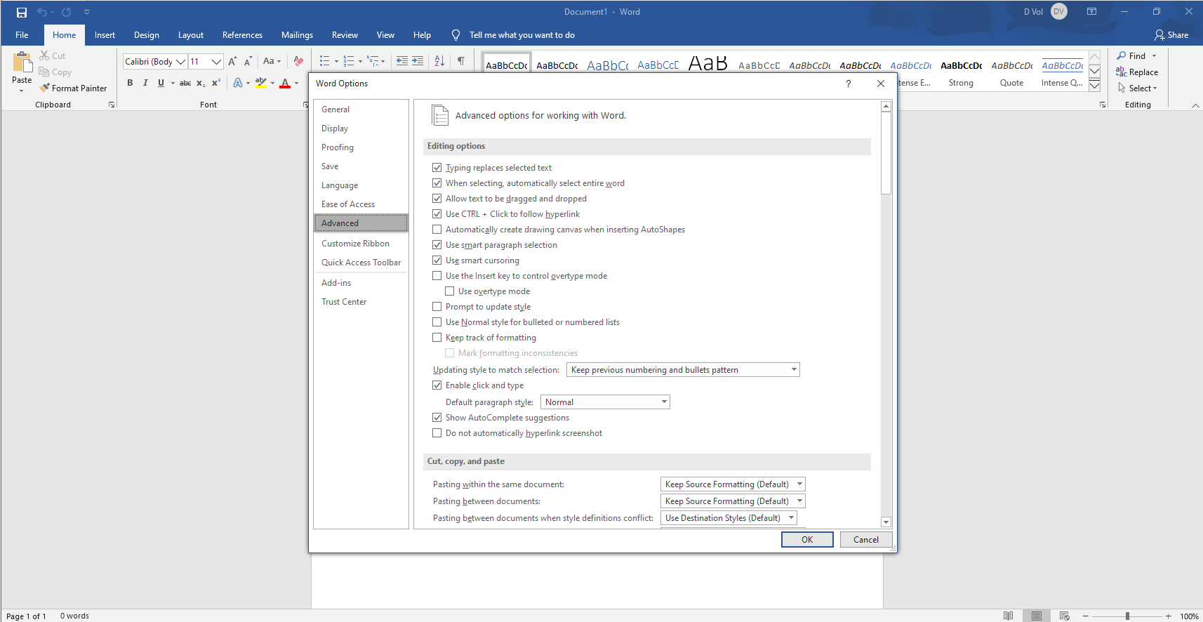
Task: Toggle Underline formatting
Action: [x=161, y=83]
